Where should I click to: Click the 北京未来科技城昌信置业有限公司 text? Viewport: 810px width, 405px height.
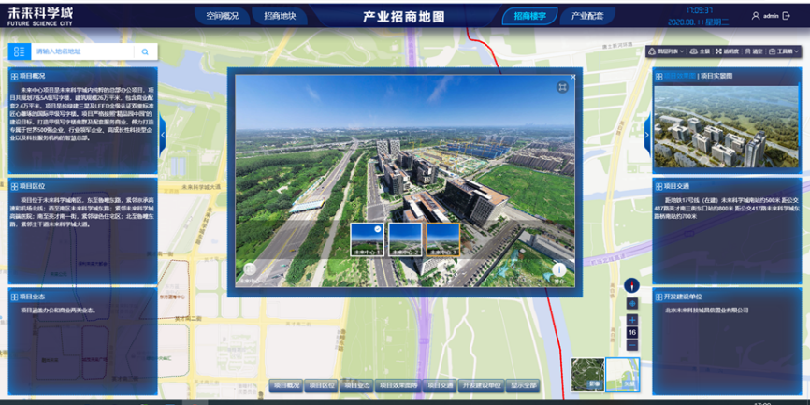pos(707,311)
